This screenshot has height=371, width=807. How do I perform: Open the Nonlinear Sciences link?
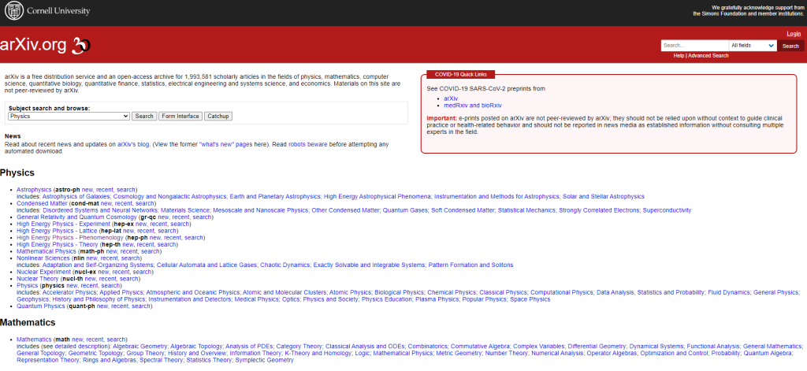click(x=43, y=258)
